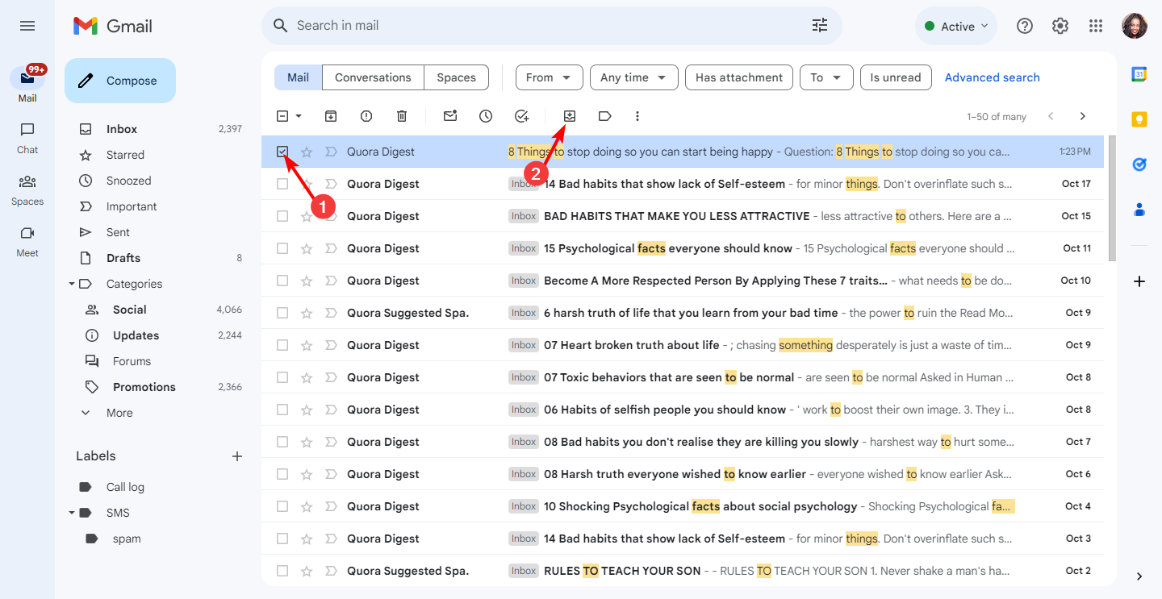Report the selected email as spam

(366, 116)
